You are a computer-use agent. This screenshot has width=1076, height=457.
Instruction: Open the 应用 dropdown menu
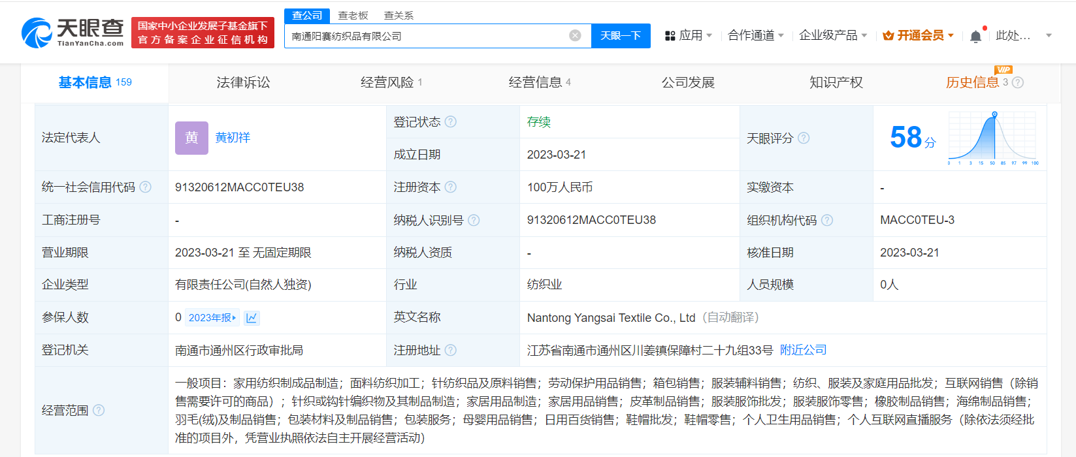pos(689,35)
